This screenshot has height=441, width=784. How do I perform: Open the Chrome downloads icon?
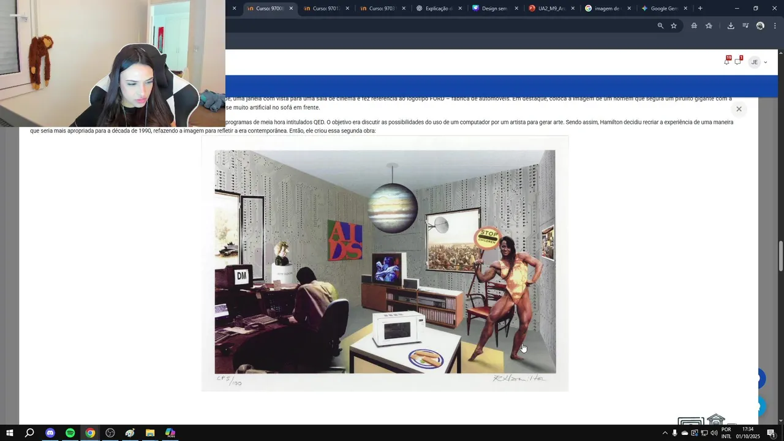point(731,26)
